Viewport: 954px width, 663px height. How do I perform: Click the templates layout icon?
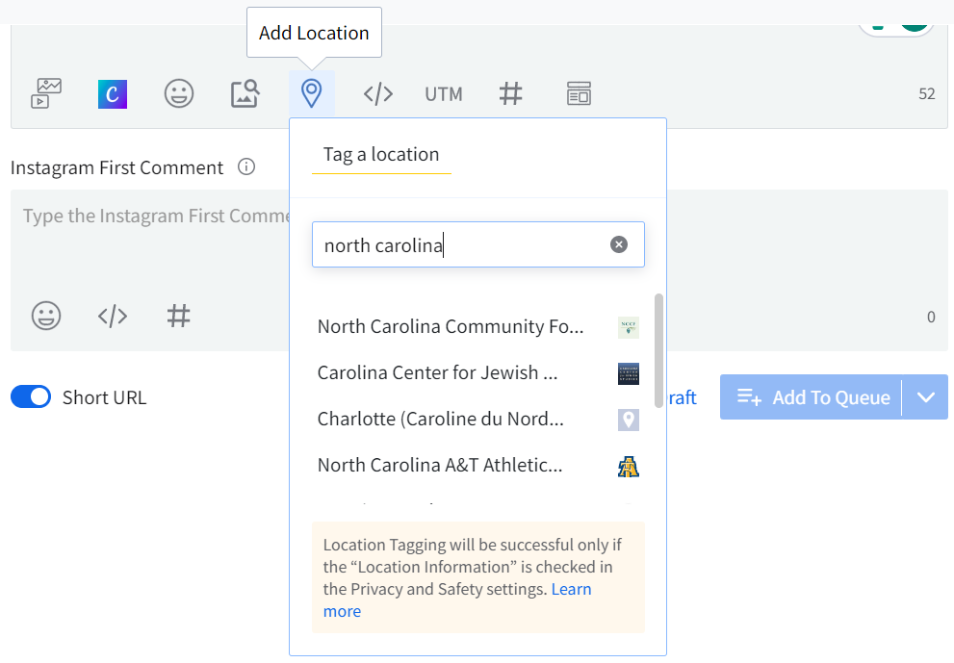pyautogui.click(x=578, y=93)
